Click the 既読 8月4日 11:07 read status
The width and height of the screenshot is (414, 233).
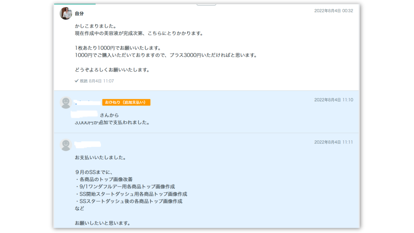click(x=97, y=81)
